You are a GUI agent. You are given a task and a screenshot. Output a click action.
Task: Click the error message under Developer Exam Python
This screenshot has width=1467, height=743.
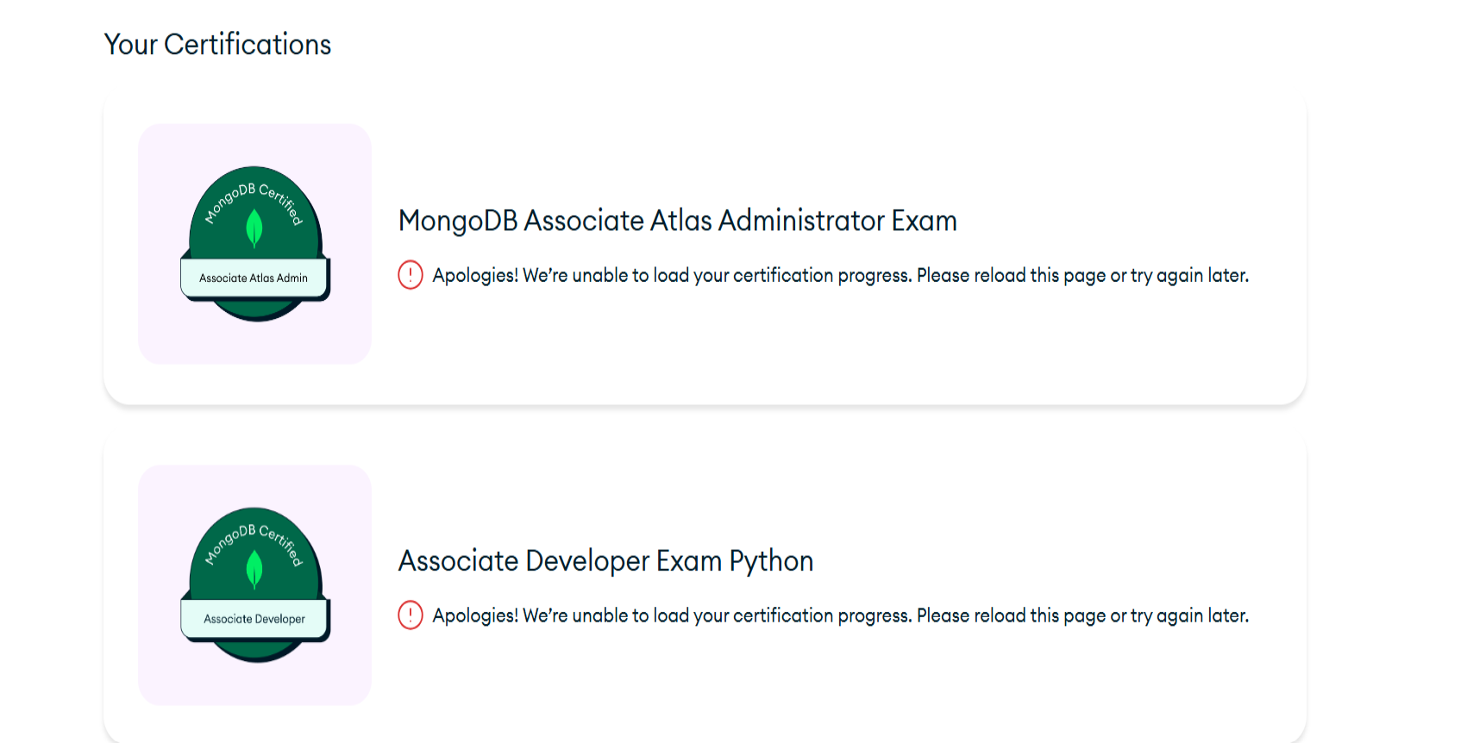tap(840, 616)
